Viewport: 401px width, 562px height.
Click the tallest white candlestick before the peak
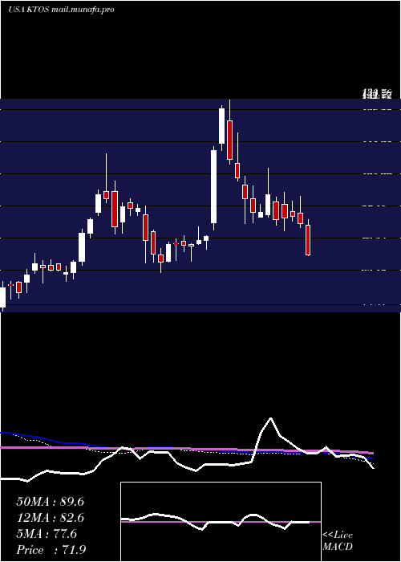[214, 186]
